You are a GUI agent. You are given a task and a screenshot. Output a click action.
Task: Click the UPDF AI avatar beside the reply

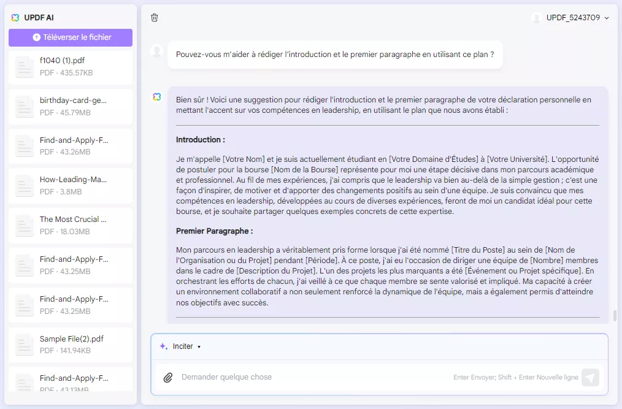157,97
